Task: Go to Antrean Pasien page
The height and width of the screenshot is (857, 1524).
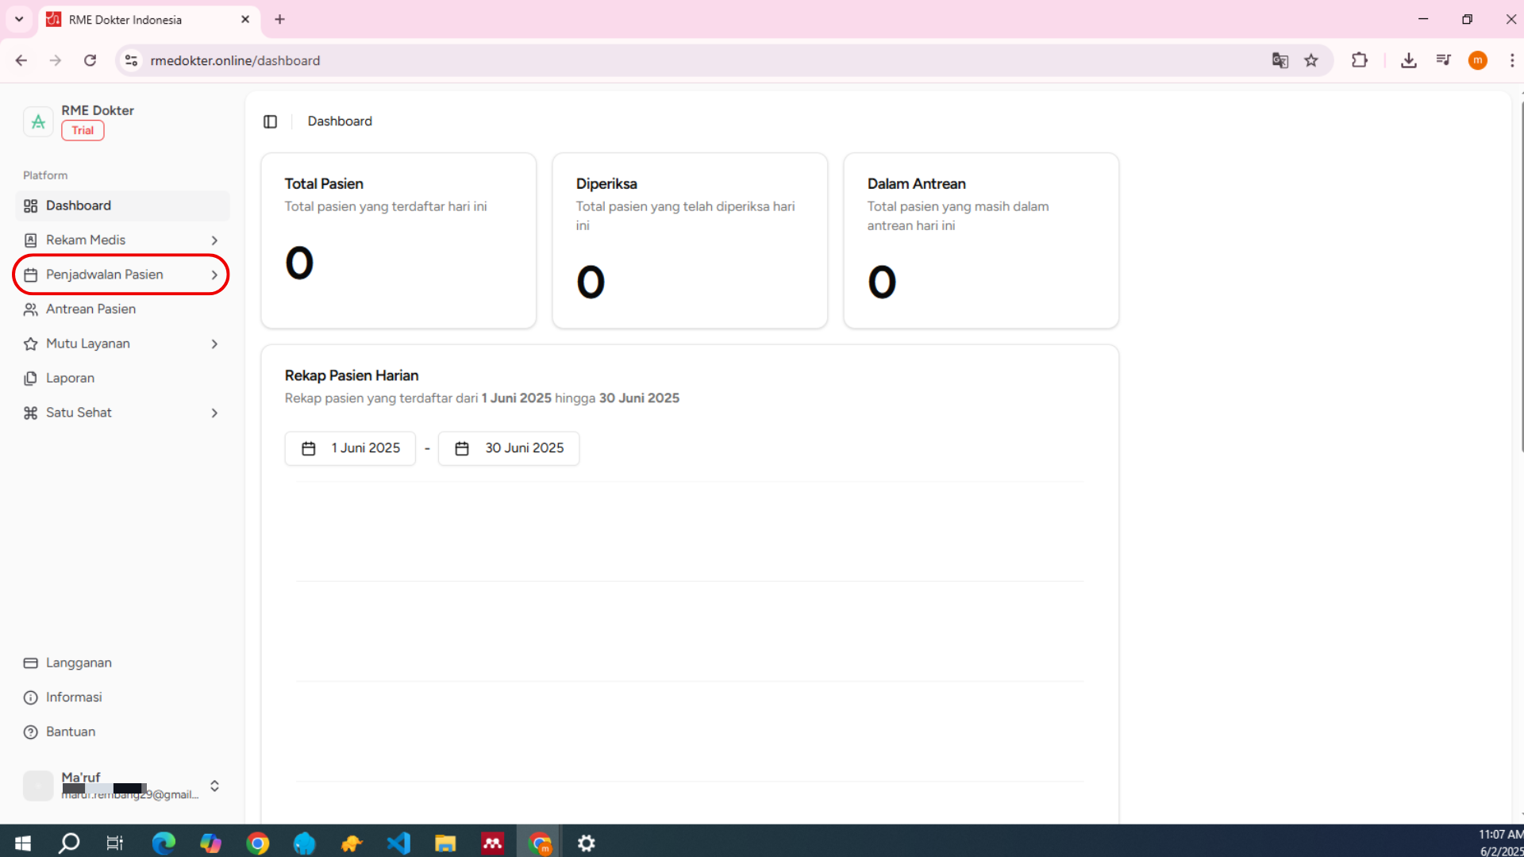Action: pyautogui.click(x=90, y=309)
